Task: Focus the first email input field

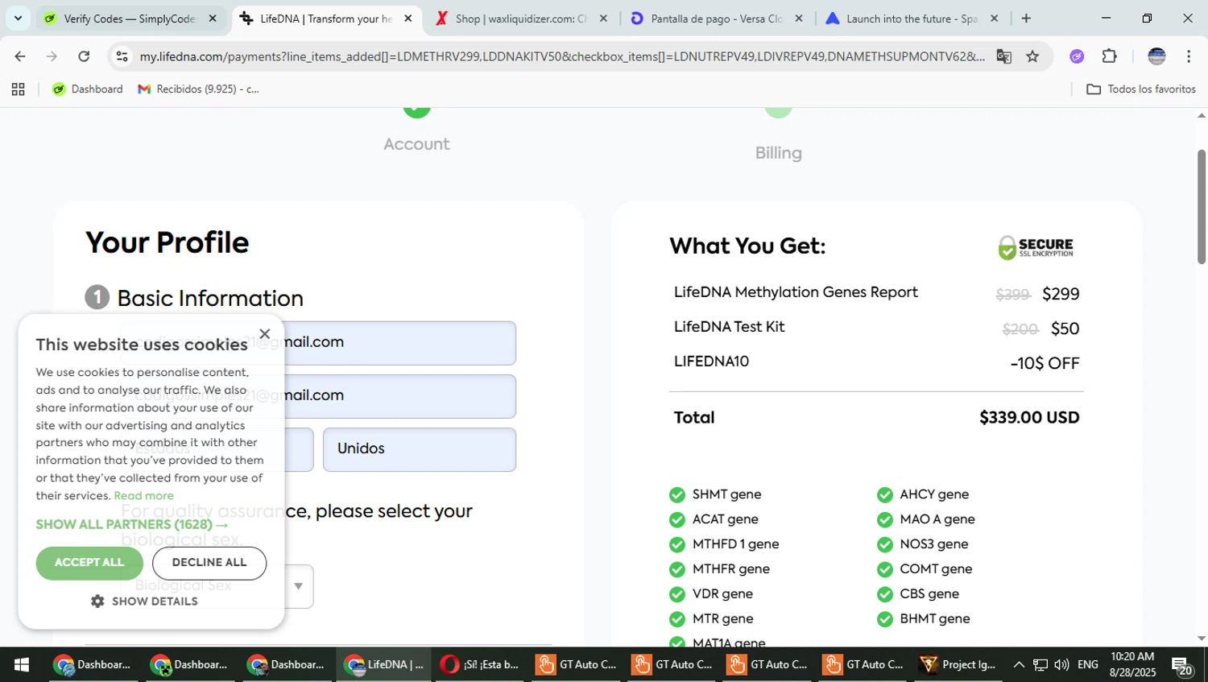Action: coord(317,343)
